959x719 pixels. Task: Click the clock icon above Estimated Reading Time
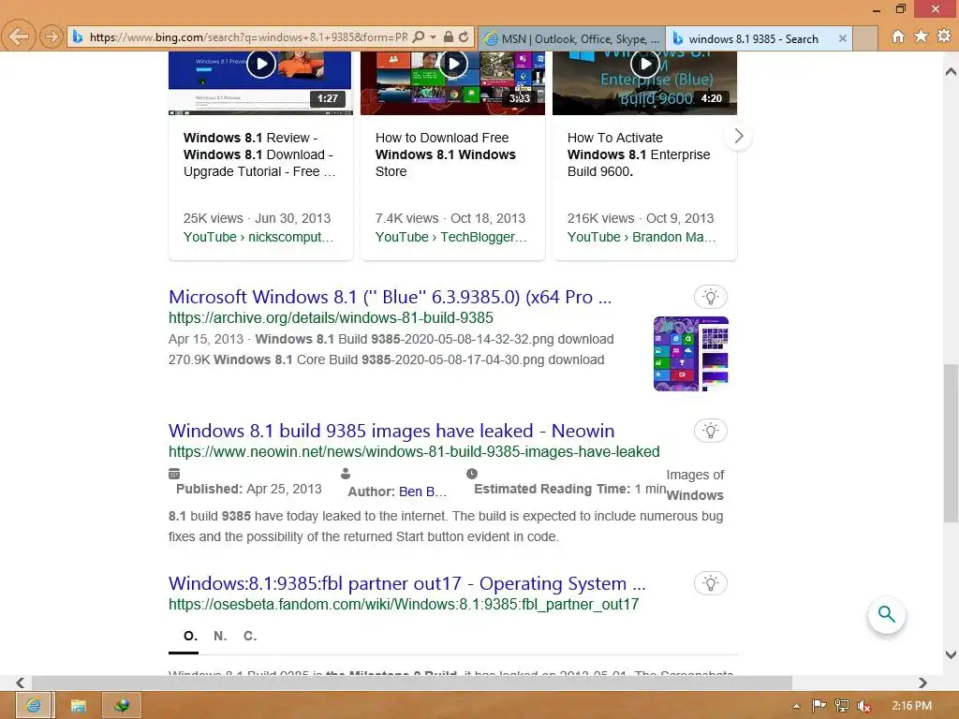pyautogui.click(x=472, y=474)
